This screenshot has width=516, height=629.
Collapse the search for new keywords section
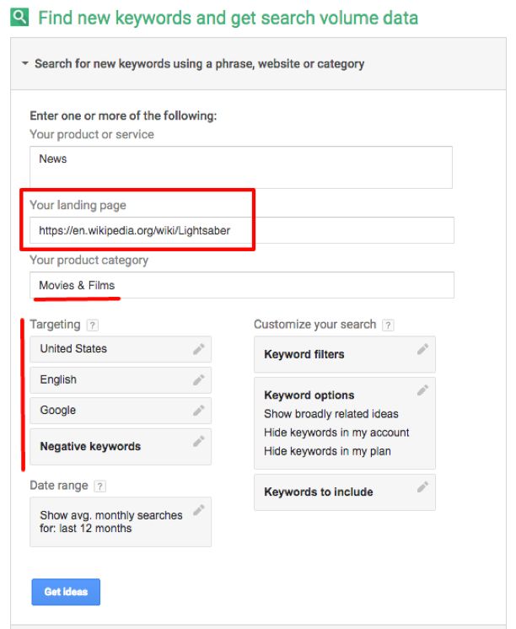coord(25,63)
